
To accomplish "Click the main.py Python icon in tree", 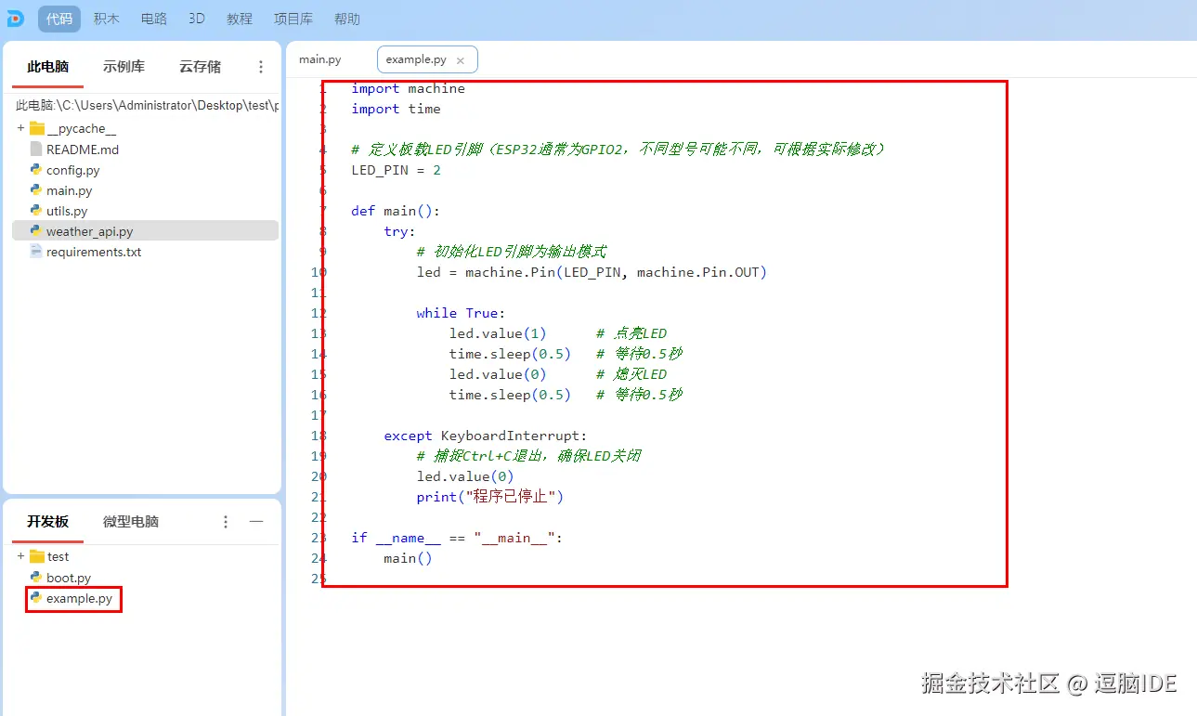I will [x=36, y=190].
